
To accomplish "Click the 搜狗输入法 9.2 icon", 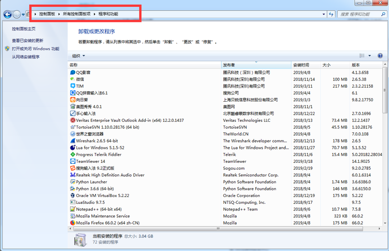I will (73, 168).
